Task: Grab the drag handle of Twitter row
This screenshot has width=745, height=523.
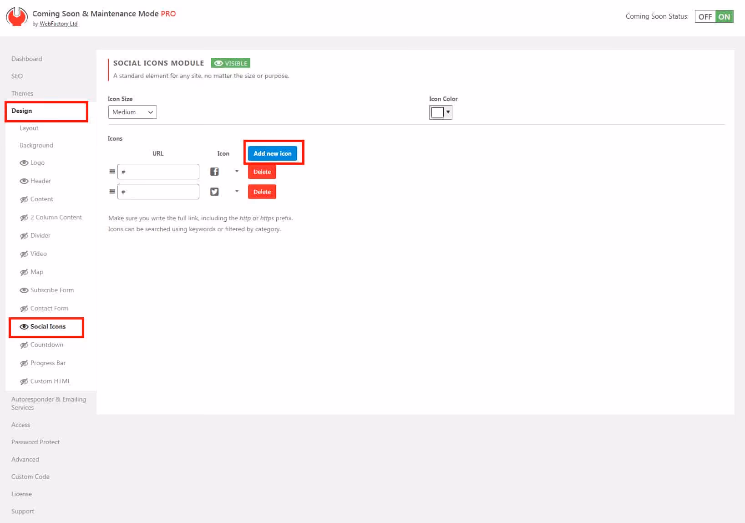Action: pyautogui.click(x=112, y=192)
